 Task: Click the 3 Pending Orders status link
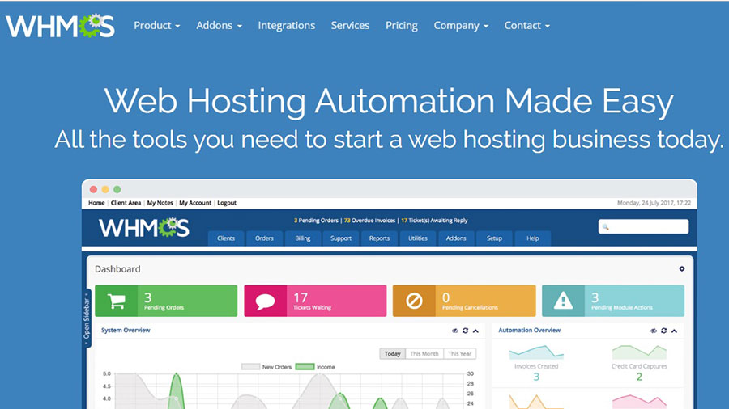click(x=316, y=221)
